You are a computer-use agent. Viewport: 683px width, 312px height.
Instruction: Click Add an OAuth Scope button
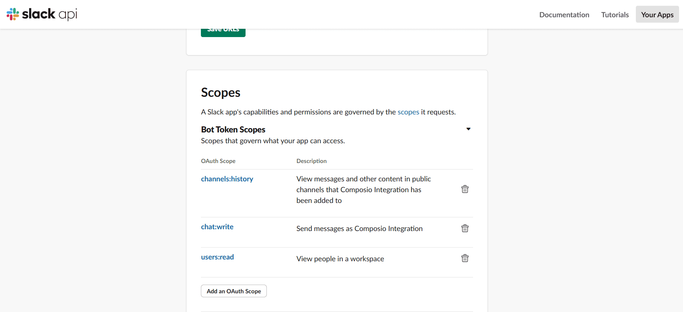[234, 291]
